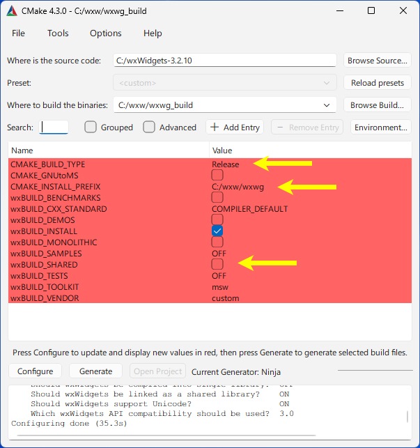Click the source code path field
Screen dimensions: 420x448
click(x=225, y=61)
